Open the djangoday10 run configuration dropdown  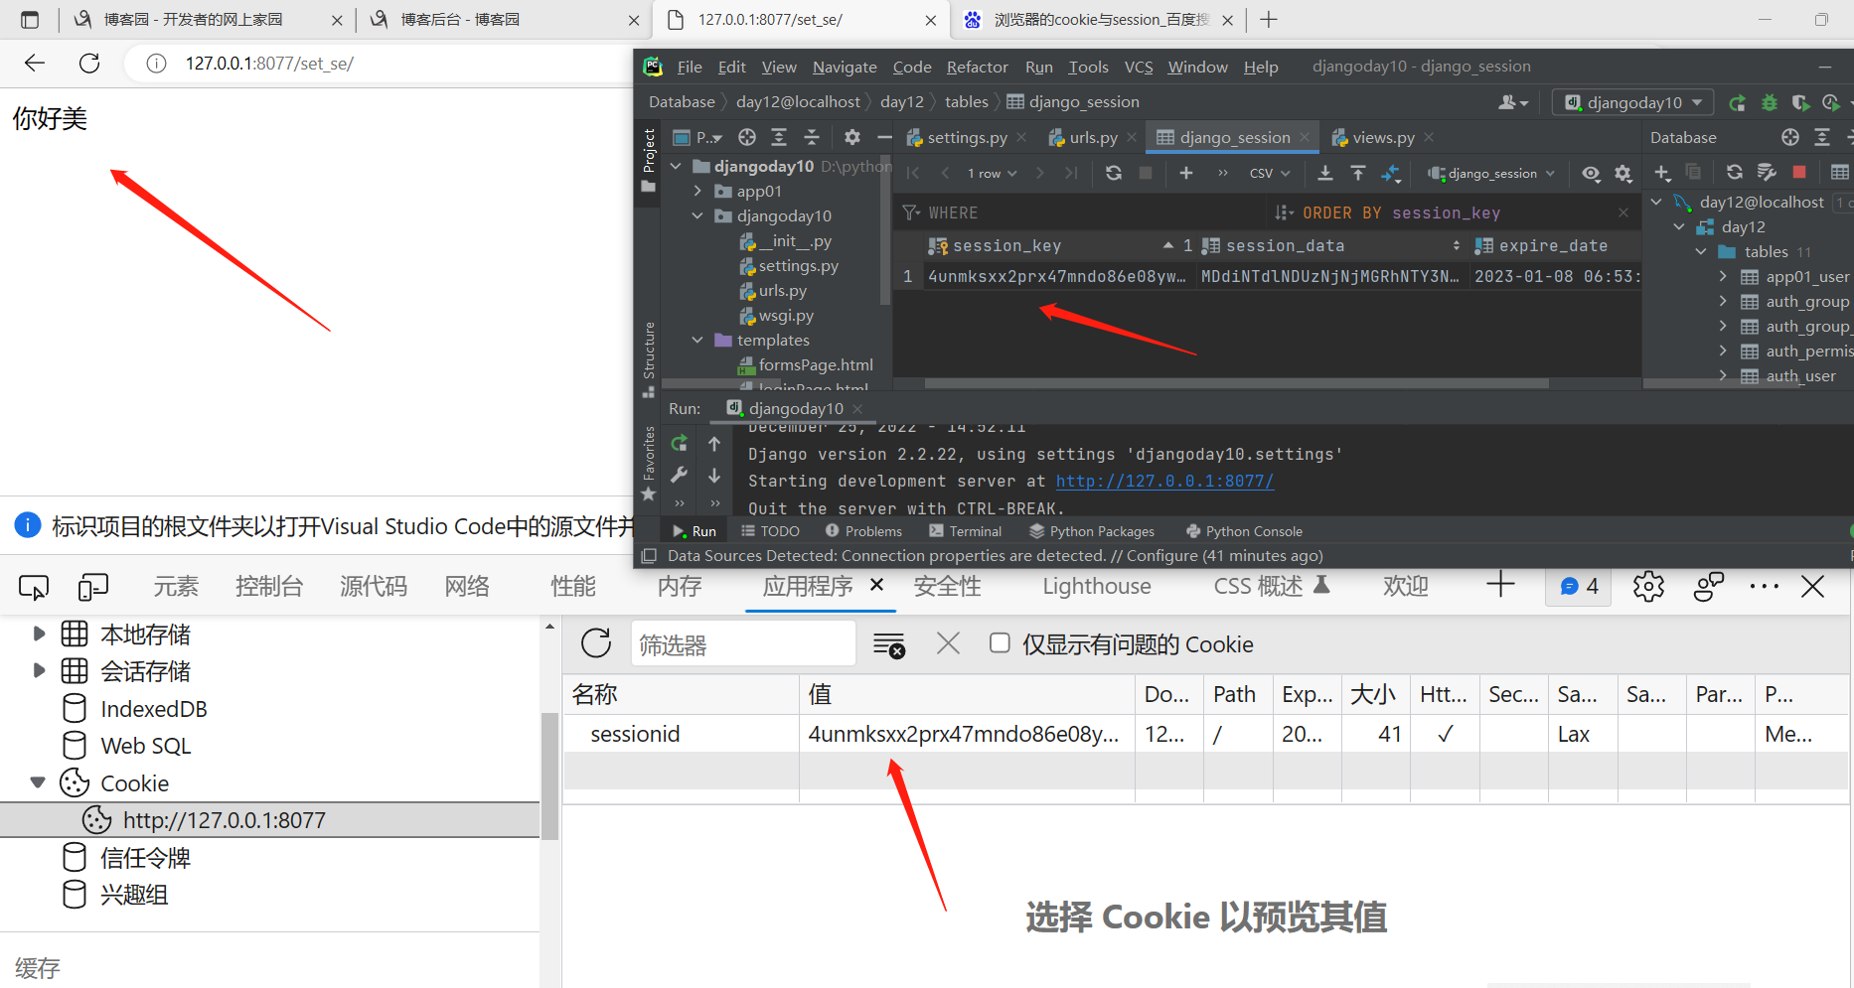[1633, 102]
